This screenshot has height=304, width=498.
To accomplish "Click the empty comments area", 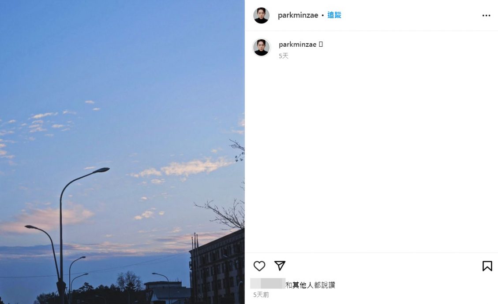I will 371,156.
